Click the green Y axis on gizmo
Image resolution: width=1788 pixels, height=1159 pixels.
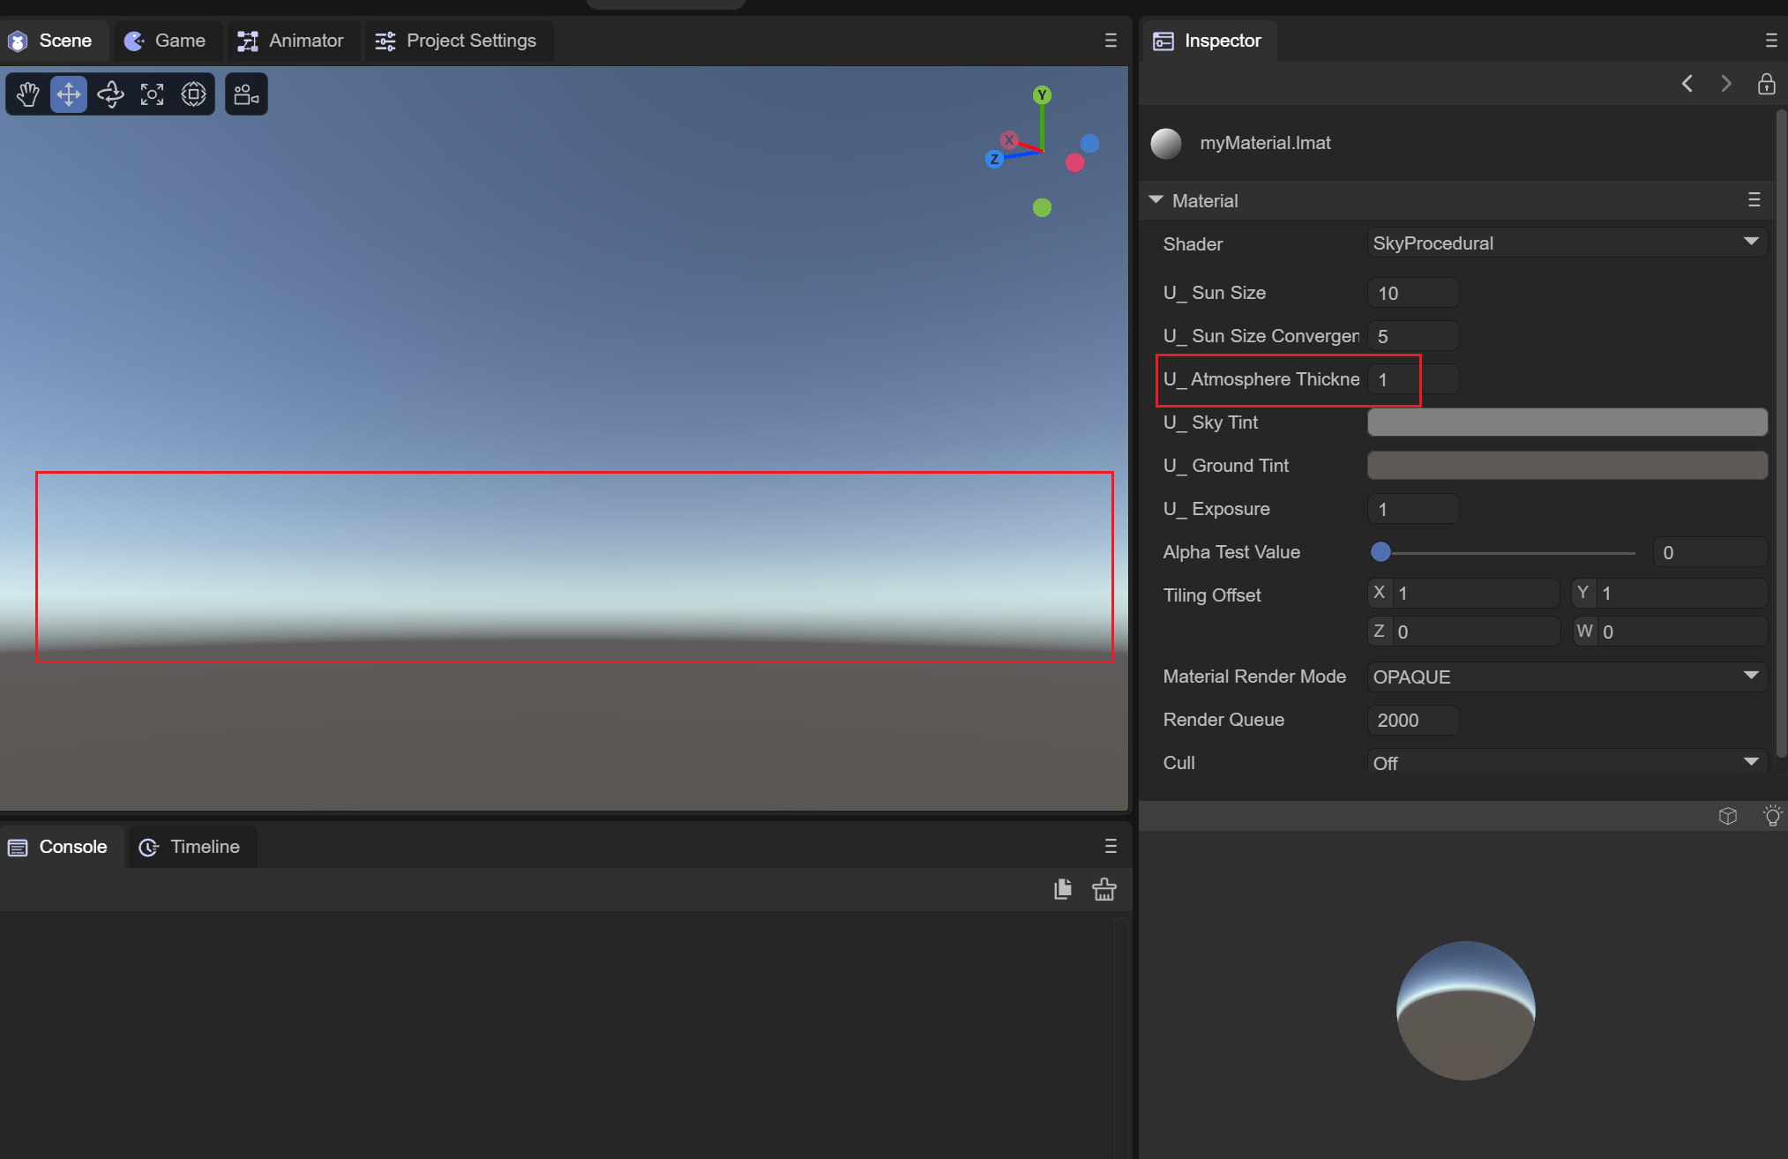(1042, 95)
